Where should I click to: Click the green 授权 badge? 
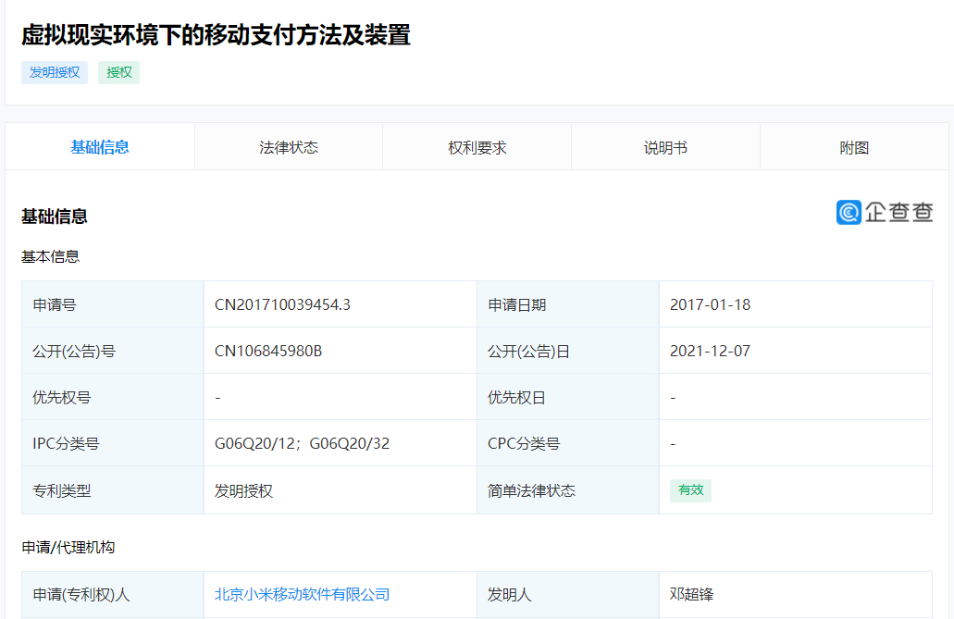pos(118,72)
